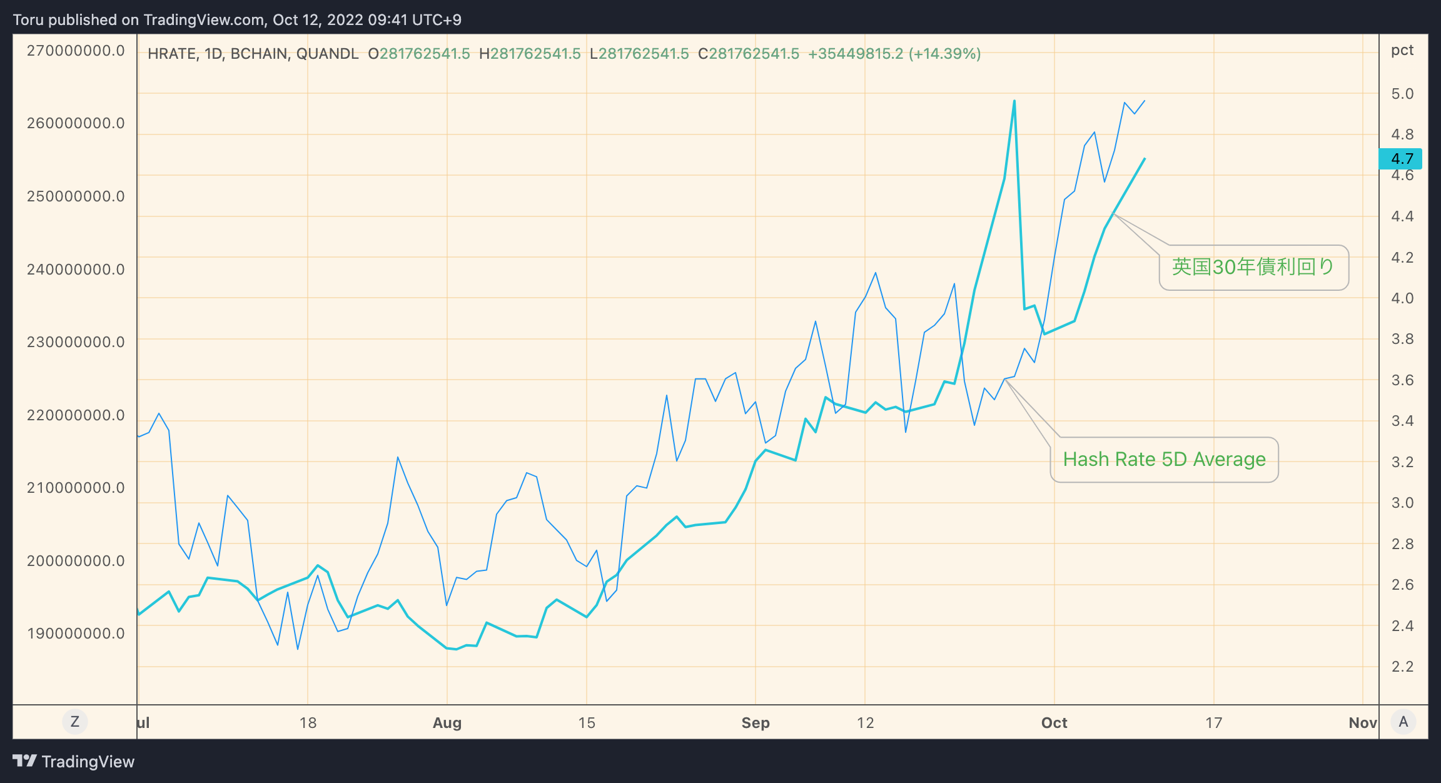This screenshot has height=783, width=1441.
Task: Click the Hash Rate 5D Average callout
Action: [x=1164, y=460]
